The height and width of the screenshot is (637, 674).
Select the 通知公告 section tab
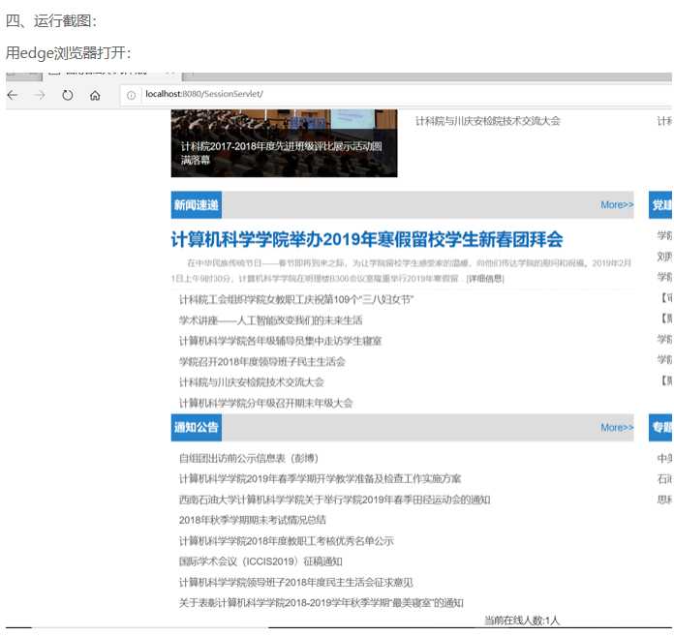[x=197, y=428]
